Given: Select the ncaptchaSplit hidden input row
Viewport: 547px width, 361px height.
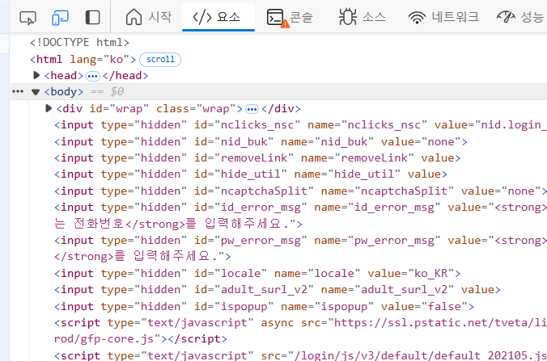Looking at the screenshot, I should [x=300, y=191].
